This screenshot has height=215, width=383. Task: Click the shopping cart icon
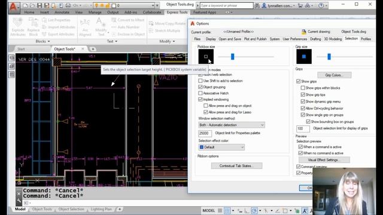(300, 5)
